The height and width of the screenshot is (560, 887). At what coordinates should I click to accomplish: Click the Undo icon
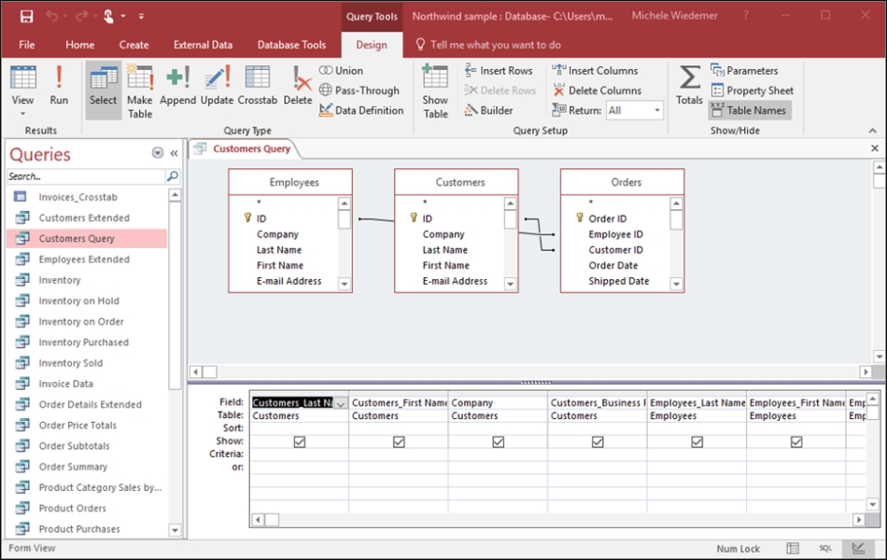51,17
